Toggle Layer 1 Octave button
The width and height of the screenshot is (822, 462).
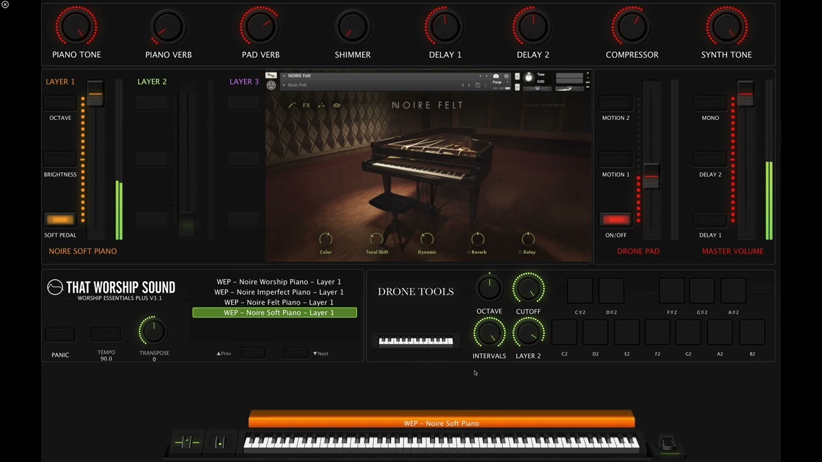coord(60,103)
